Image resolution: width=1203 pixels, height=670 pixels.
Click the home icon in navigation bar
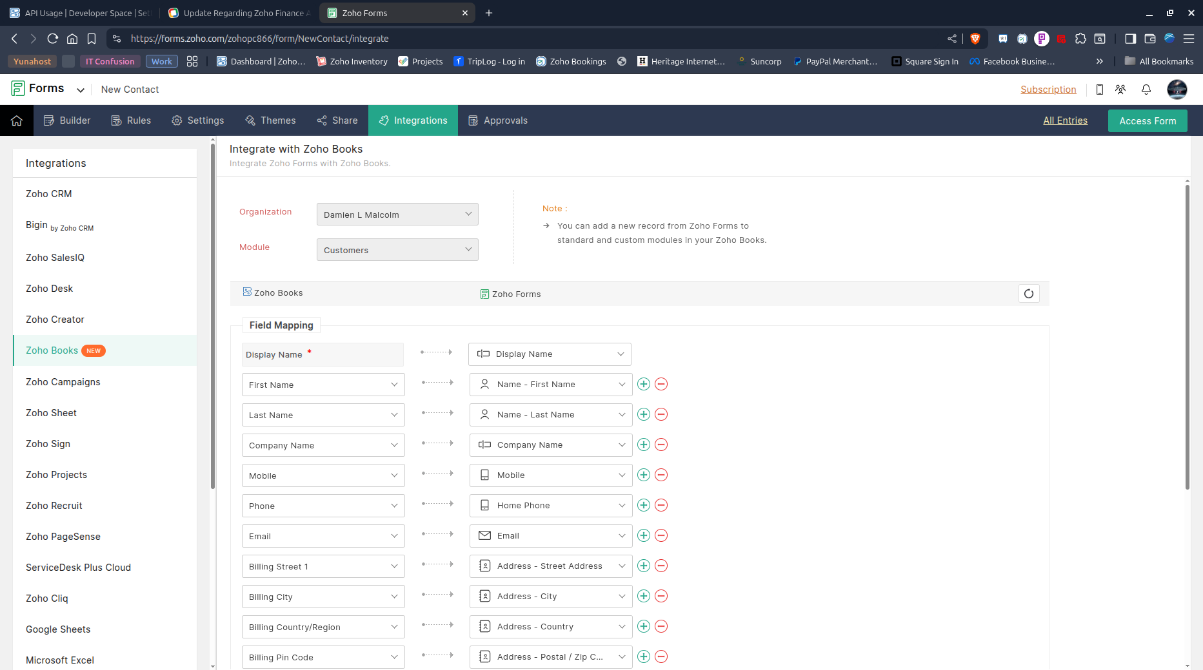17,120
